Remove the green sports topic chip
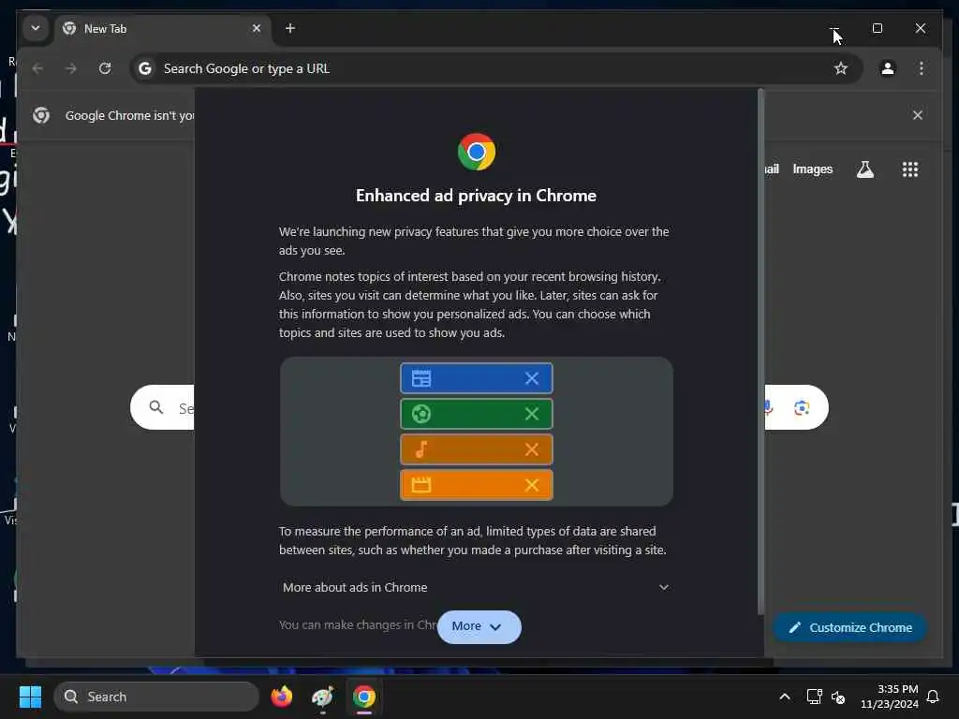The image size is (959, 719). tap(532, 414)
